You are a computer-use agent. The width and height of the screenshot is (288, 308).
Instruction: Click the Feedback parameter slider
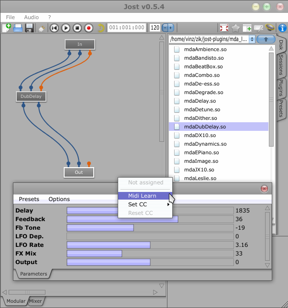150,219
